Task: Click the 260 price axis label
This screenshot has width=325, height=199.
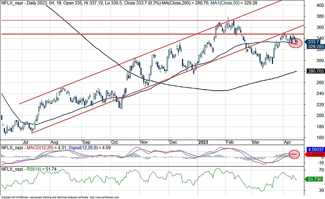Action: click(320, 83)
